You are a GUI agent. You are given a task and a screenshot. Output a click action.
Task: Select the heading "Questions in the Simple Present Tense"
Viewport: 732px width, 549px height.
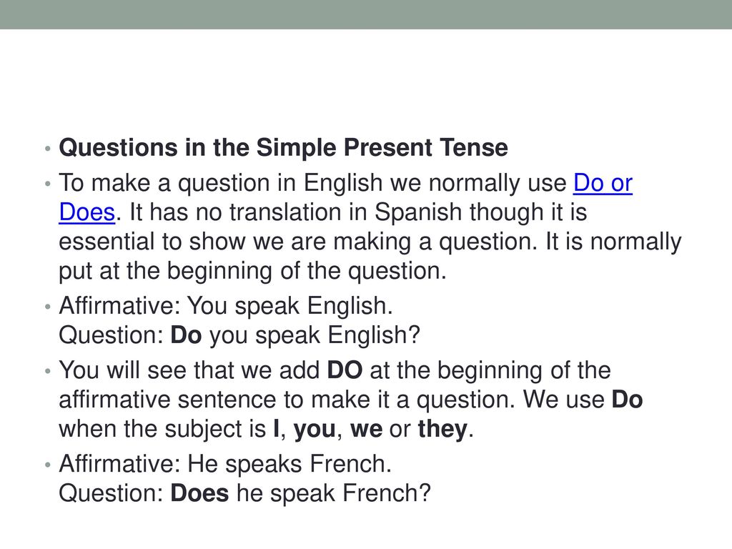click(283, 147)
